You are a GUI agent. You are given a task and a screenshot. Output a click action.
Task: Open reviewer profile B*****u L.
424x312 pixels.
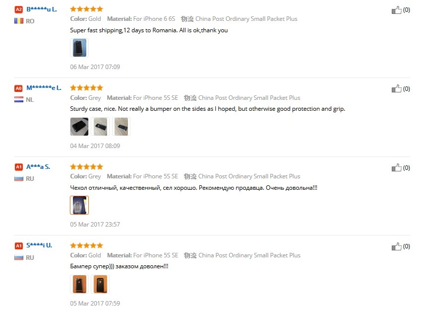tap(41, 9)
